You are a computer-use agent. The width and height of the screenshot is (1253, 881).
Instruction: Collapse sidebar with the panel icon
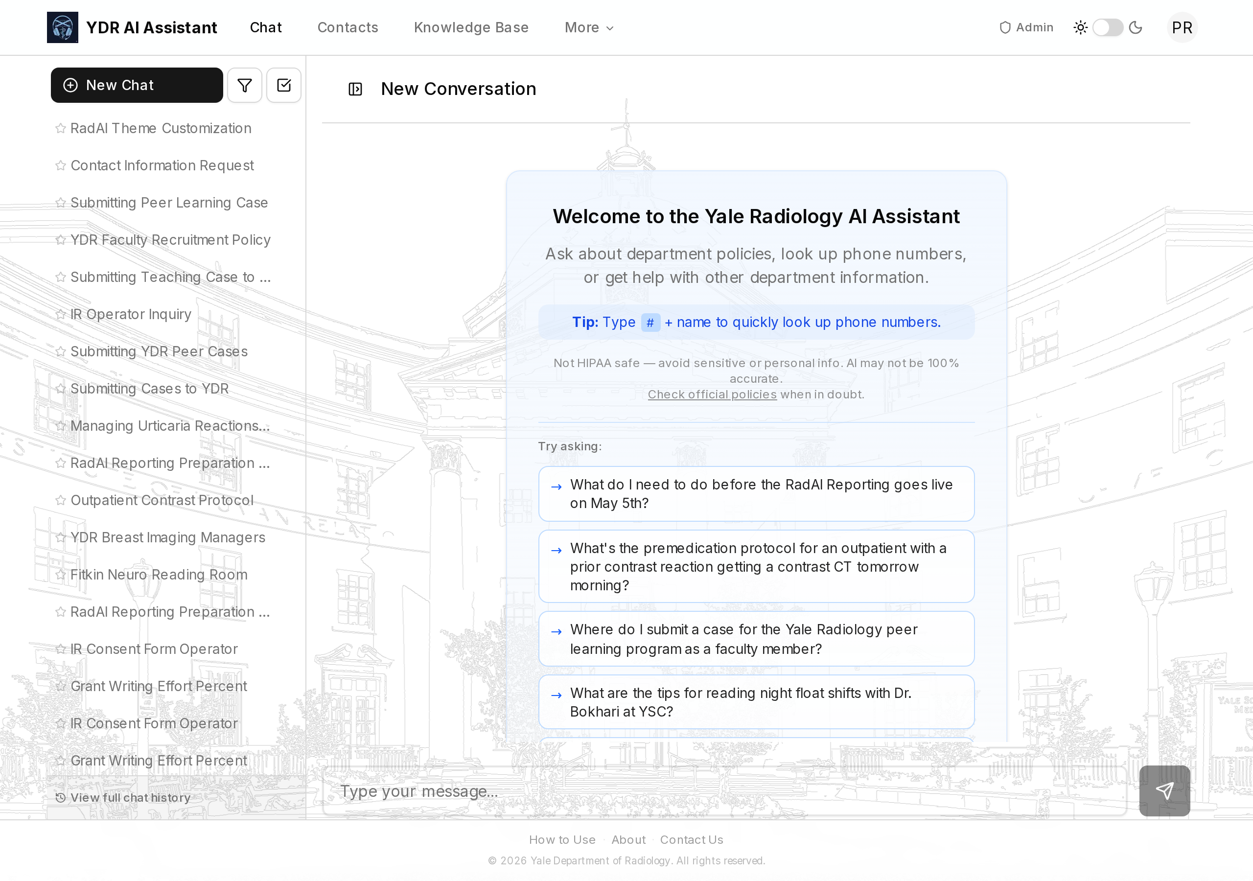(x=355, y=89)
